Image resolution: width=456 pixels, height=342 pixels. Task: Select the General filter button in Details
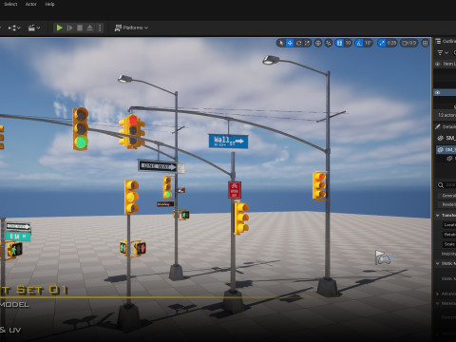(x=447, y=196)
